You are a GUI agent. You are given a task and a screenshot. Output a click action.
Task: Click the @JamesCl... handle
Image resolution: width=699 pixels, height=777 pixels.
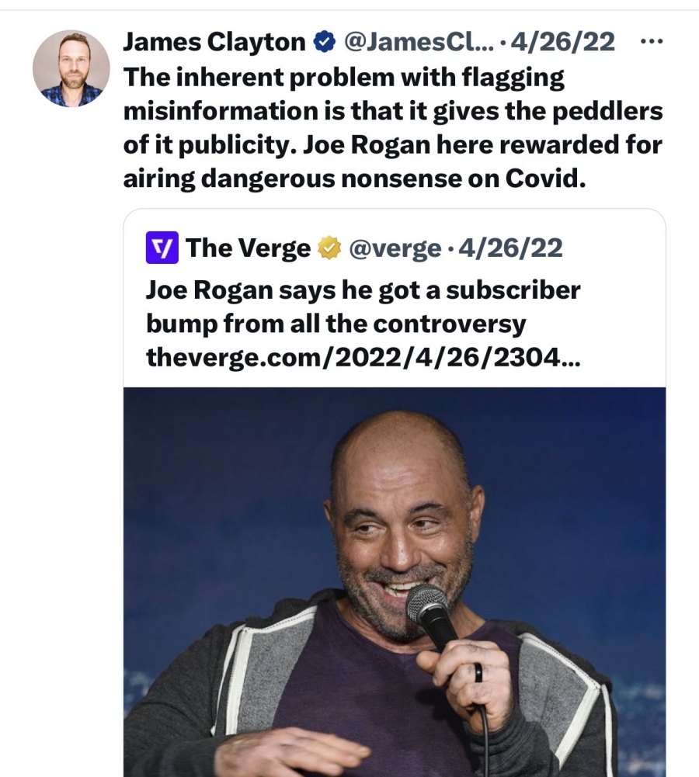click(419, 42)
